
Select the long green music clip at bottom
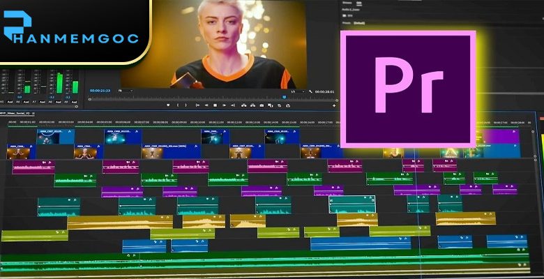(265, 262)
